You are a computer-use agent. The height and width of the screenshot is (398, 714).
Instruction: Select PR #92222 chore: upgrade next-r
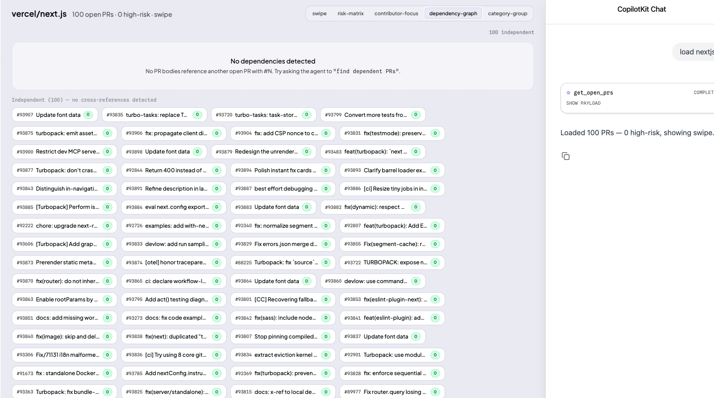tap(65, 226)
